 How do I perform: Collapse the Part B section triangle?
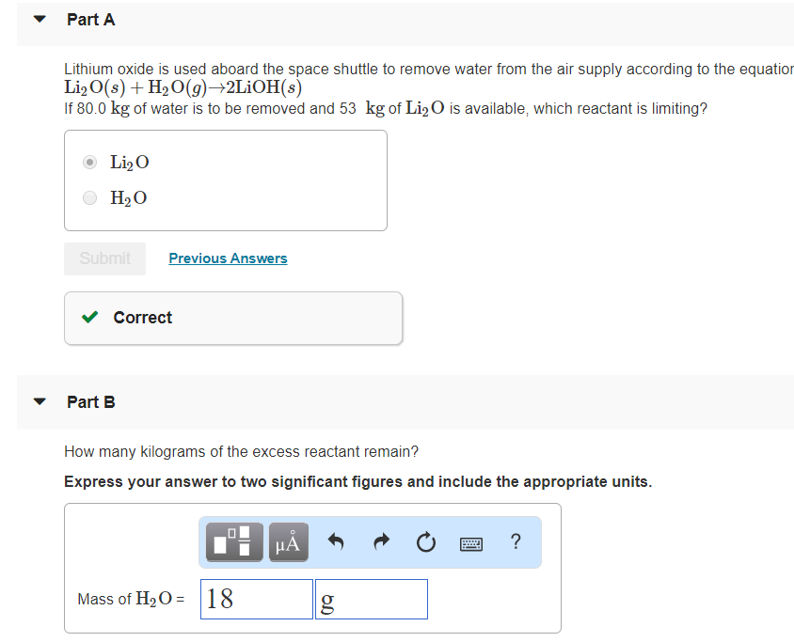click(40, 402)
